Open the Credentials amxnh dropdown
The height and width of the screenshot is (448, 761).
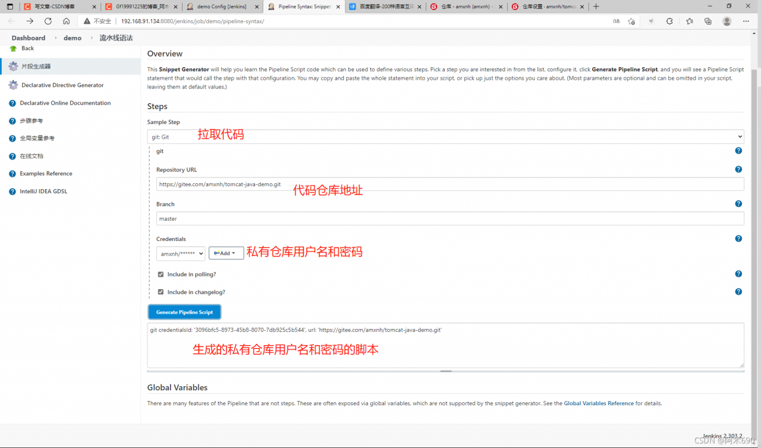[x=181, y=253]
